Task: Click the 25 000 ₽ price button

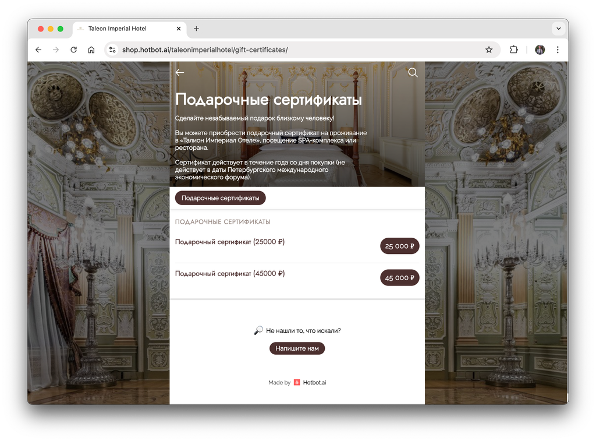Action: [399, 246]
